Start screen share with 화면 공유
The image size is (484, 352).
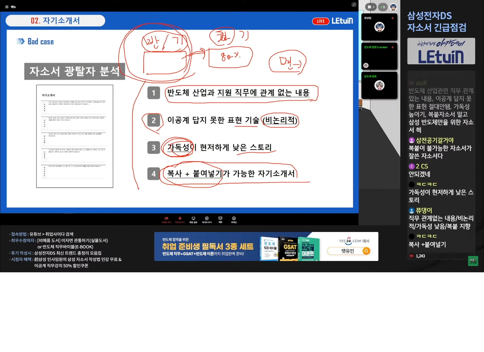pos(193,220)
